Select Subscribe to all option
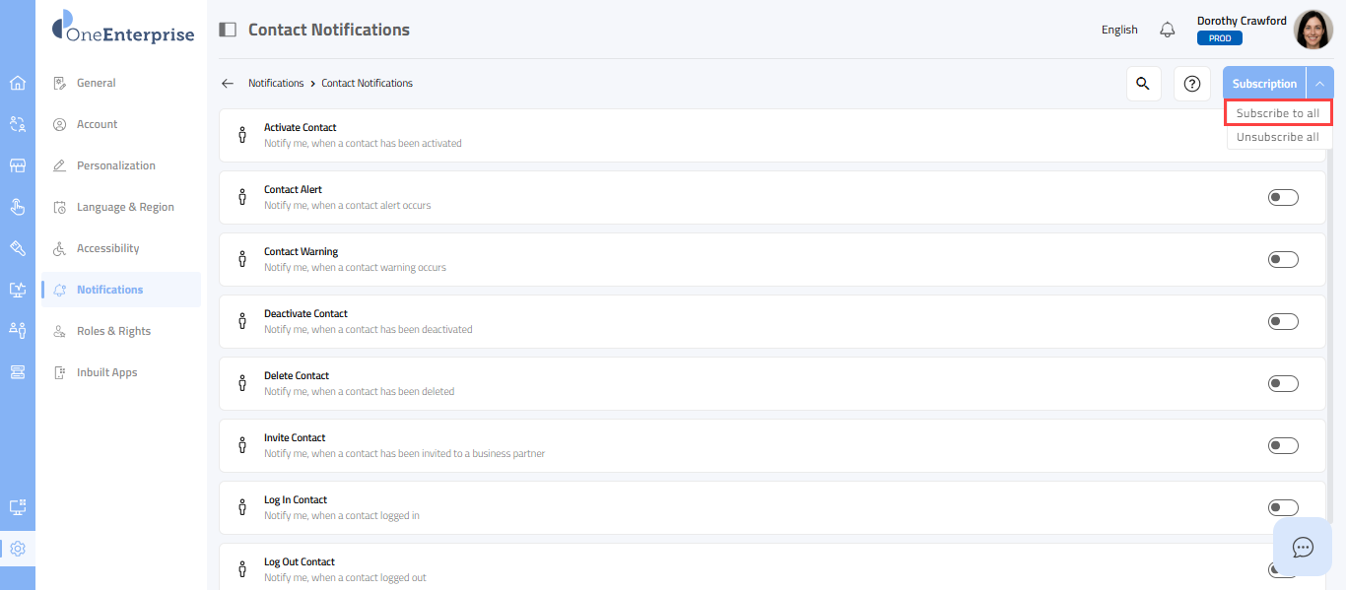Viewport: 1346px width, 590px height. [1278, 113]
